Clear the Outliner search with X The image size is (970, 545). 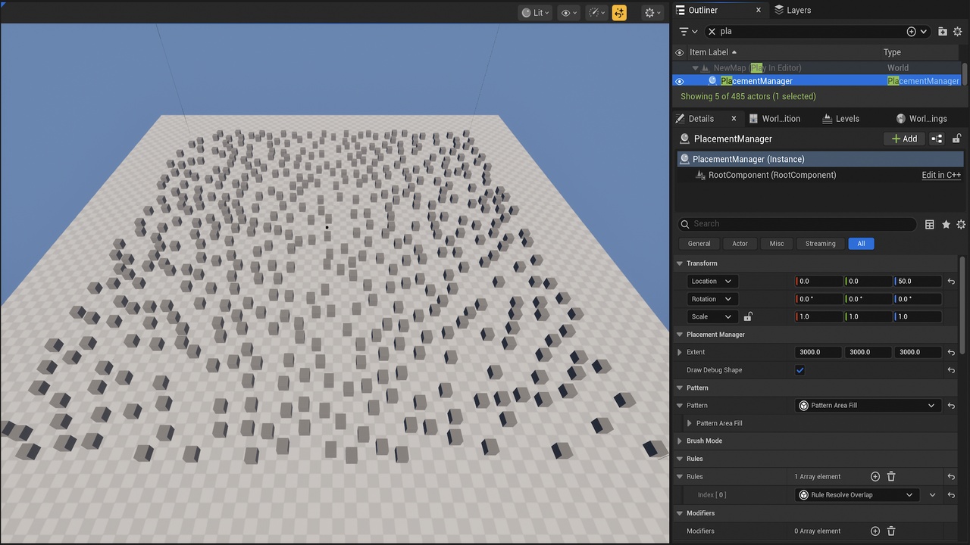[x=712, y=31]
